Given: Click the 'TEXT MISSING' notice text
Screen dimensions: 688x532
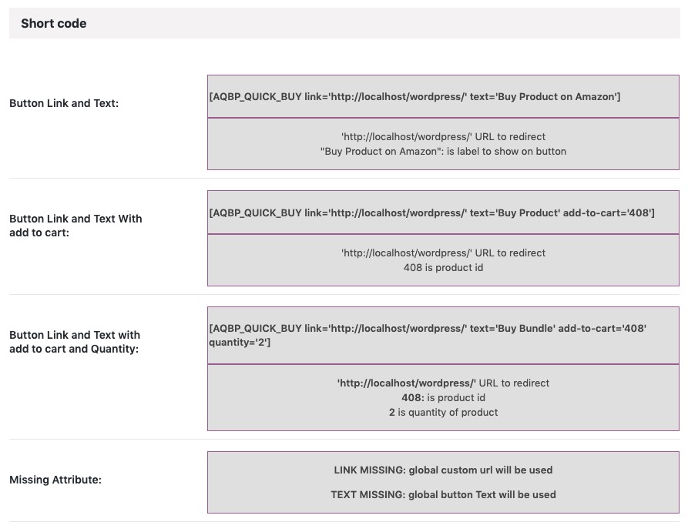Looking at the screenshot, I should tap(443, 495).
